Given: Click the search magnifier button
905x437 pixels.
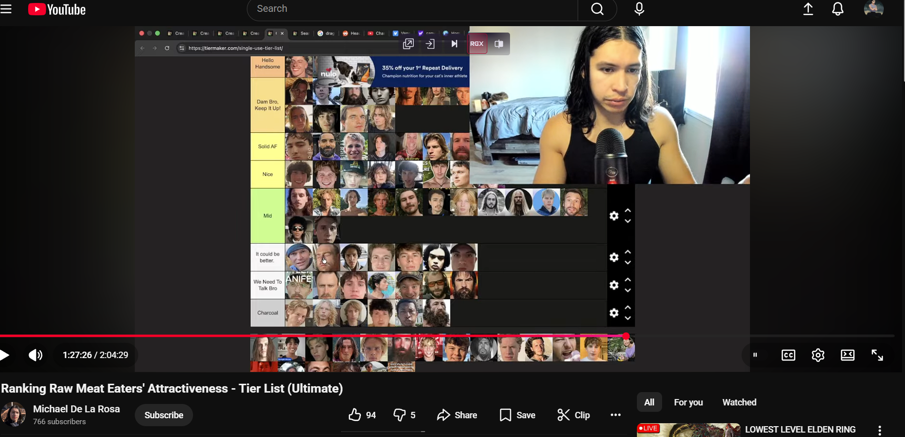Looking at the screenshot, I should coord(597,9).
